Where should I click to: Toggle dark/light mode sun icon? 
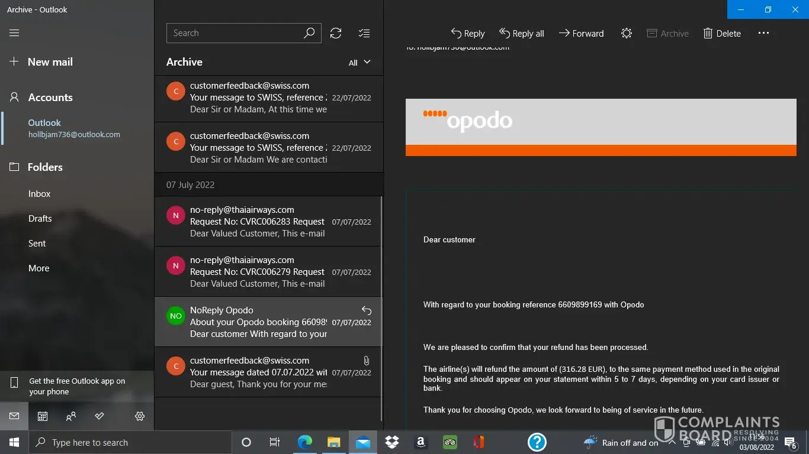626,33
